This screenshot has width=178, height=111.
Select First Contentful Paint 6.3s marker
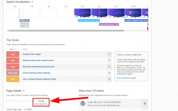(x=89, y=20)
